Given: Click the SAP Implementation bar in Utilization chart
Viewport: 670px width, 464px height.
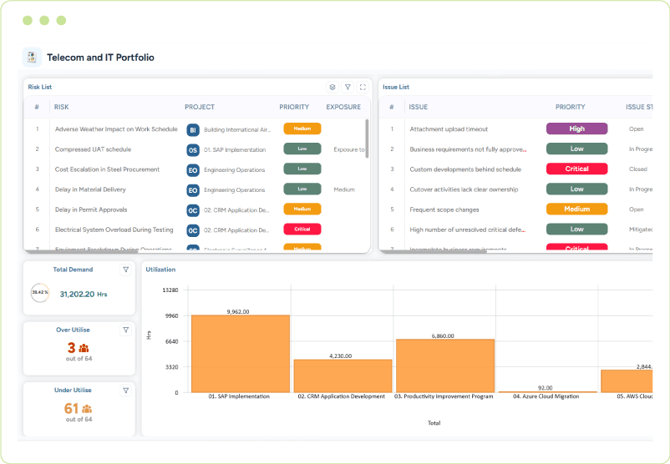Looking at the screenshot, I should [x=241, y=354].
